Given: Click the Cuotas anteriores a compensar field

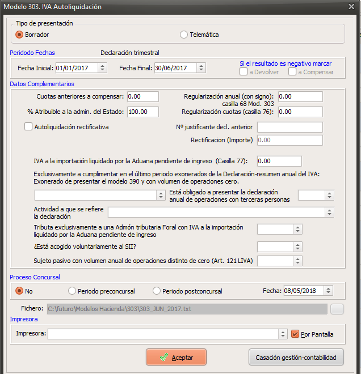Looking at the screenshot, I should 143,96.
